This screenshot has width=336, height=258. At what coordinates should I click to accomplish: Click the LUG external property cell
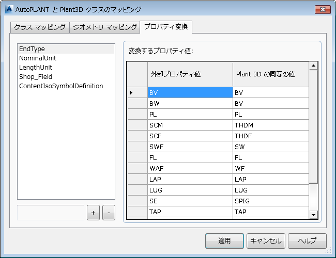[190, 190]
